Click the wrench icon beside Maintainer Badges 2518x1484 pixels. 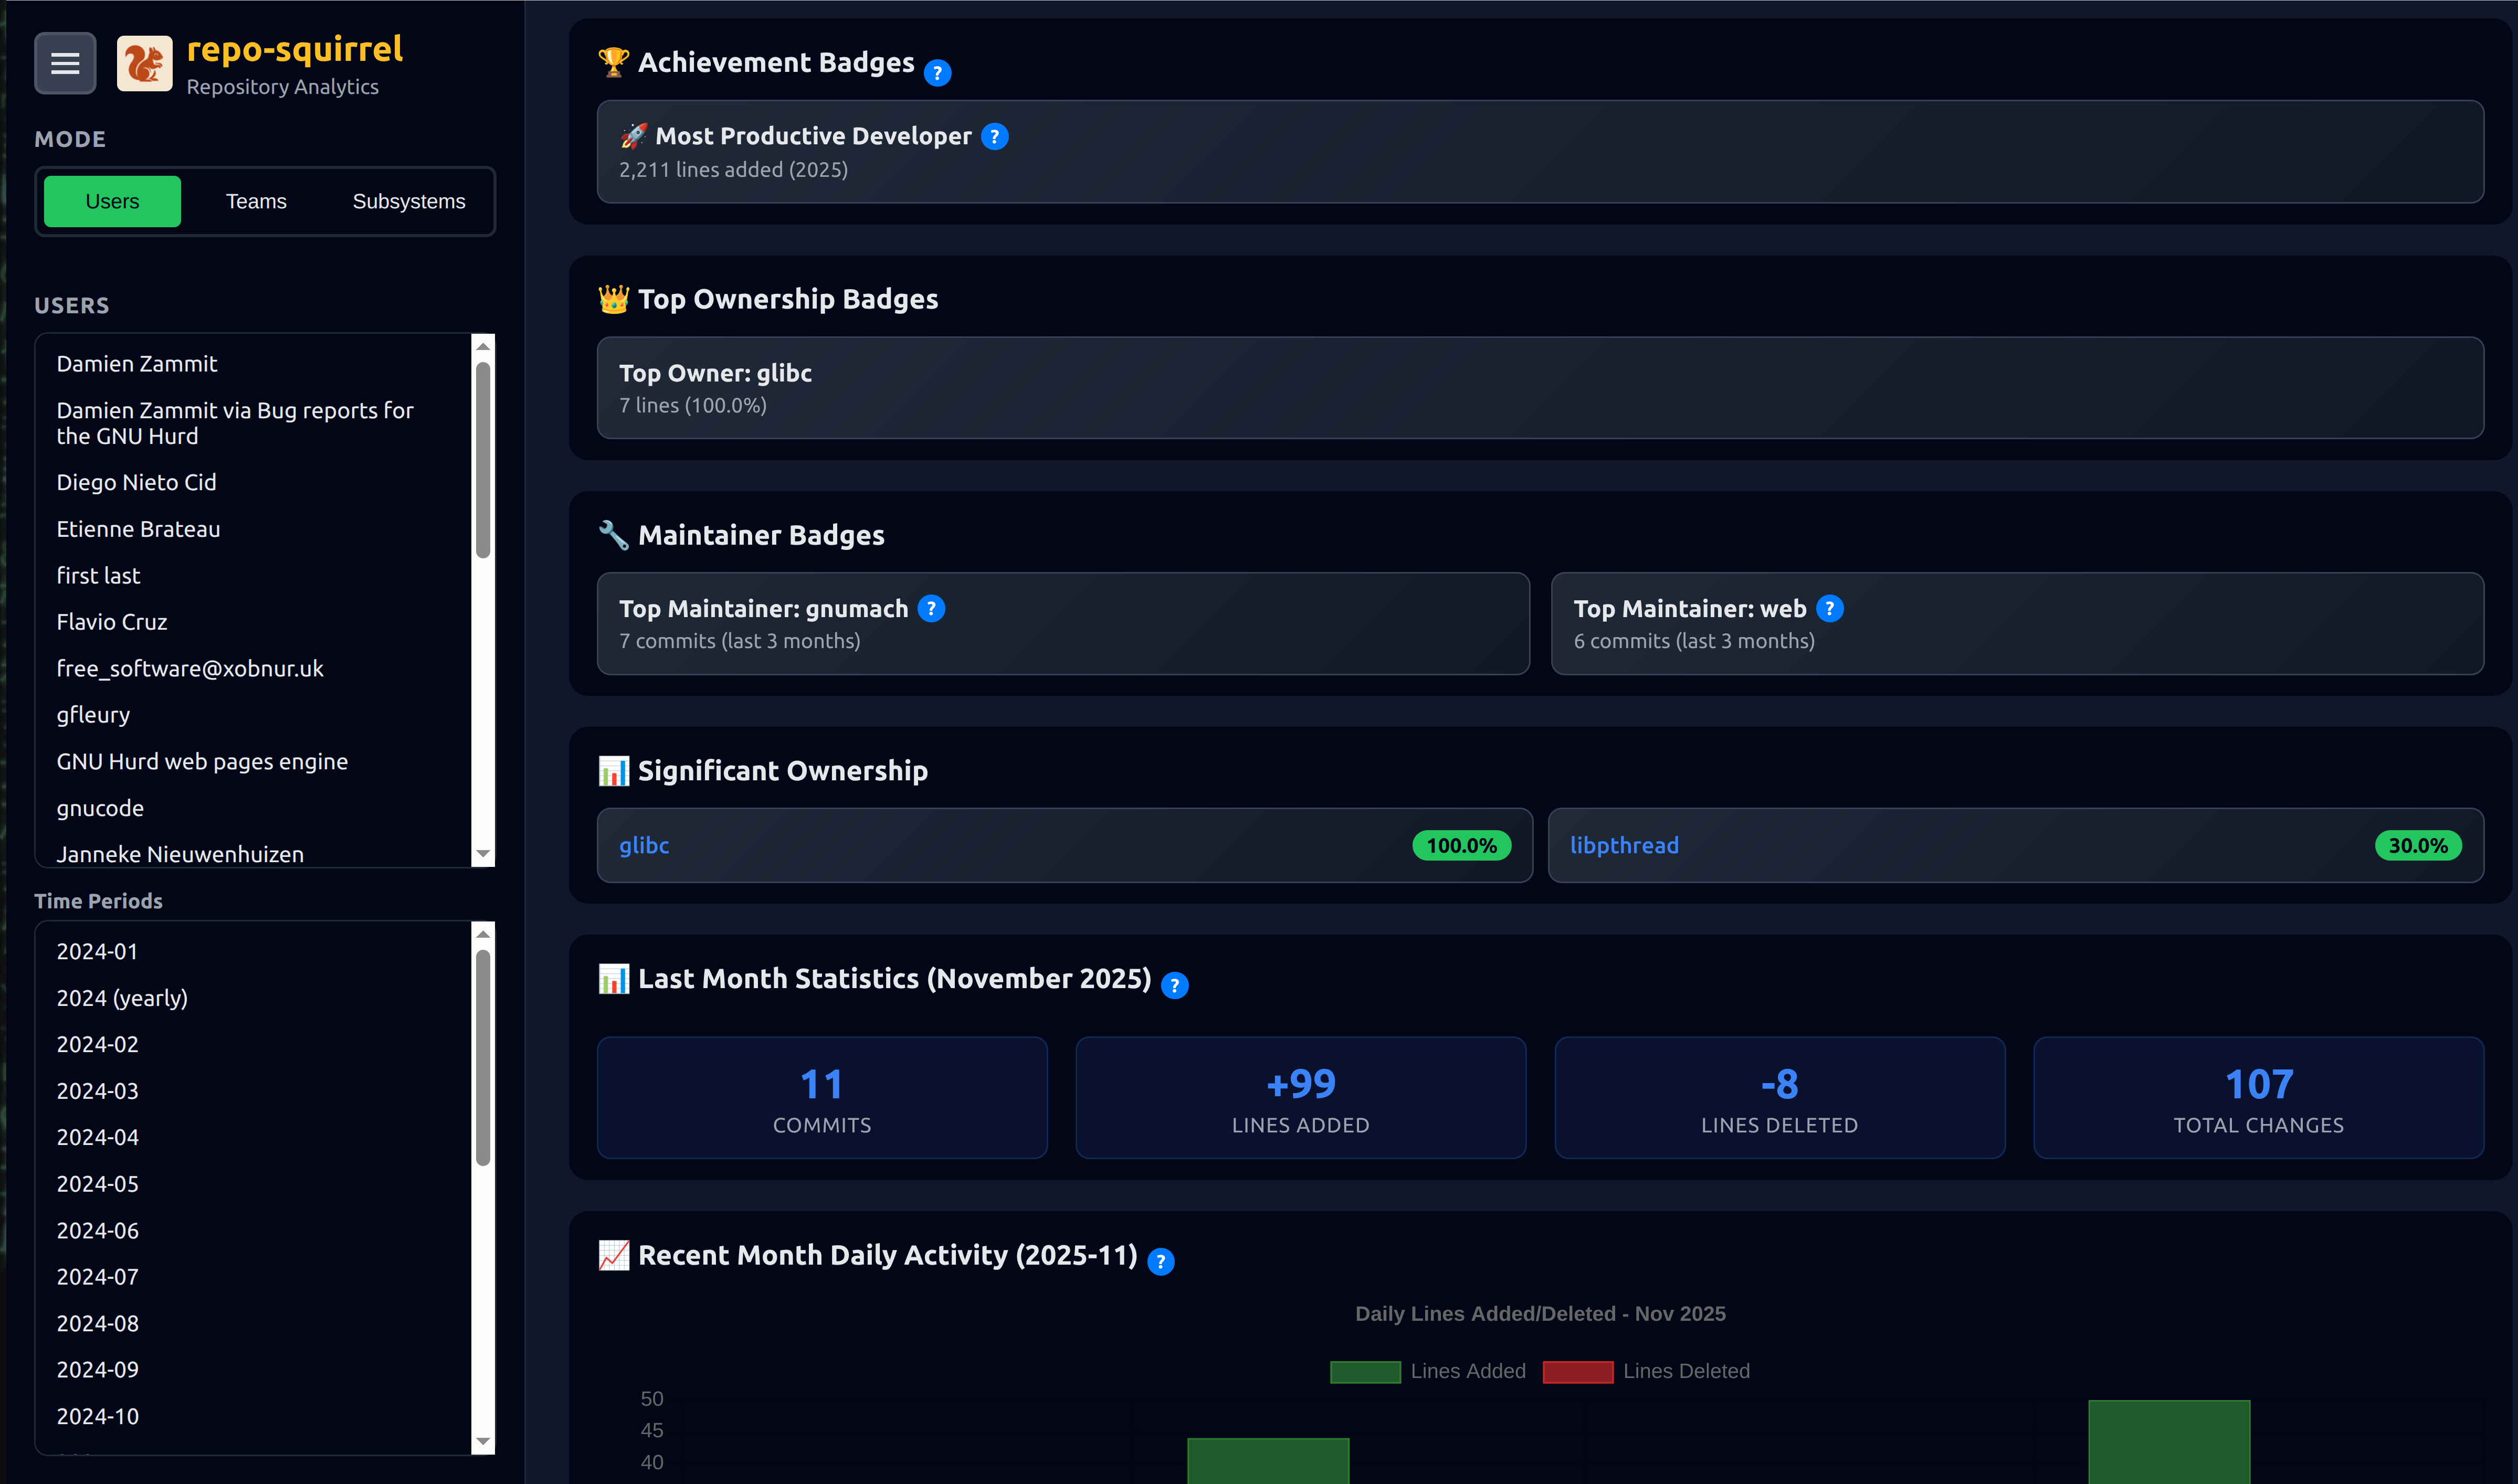click(x=613, y=533)
